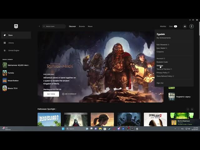
Task: Open the Store section in sidebar
Action: [x=16, y=35]
